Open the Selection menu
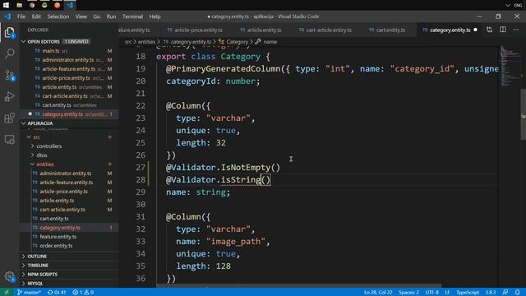The height and width of the screenshot is (296, 526). [x=58, y=16]
